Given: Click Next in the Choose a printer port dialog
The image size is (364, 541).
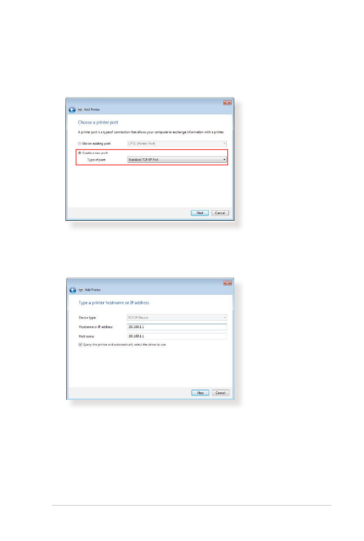Looking at the screenshot, I should pyautogui.click(x=200, y=213).
